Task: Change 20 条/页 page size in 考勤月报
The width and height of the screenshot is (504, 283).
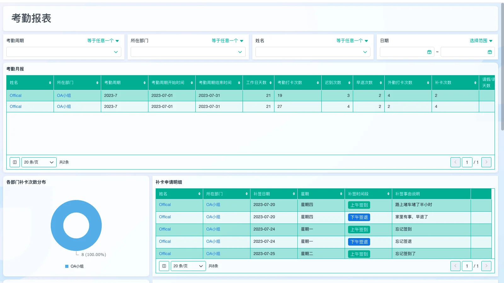Action: point(39,162)
